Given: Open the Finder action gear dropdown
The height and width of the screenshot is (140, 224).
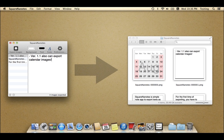Looking at the screenshot, I should point(162,42).
